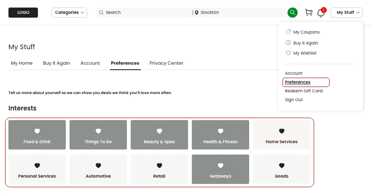Click the clock icon beside Buy It Again

tap(288, 43)
